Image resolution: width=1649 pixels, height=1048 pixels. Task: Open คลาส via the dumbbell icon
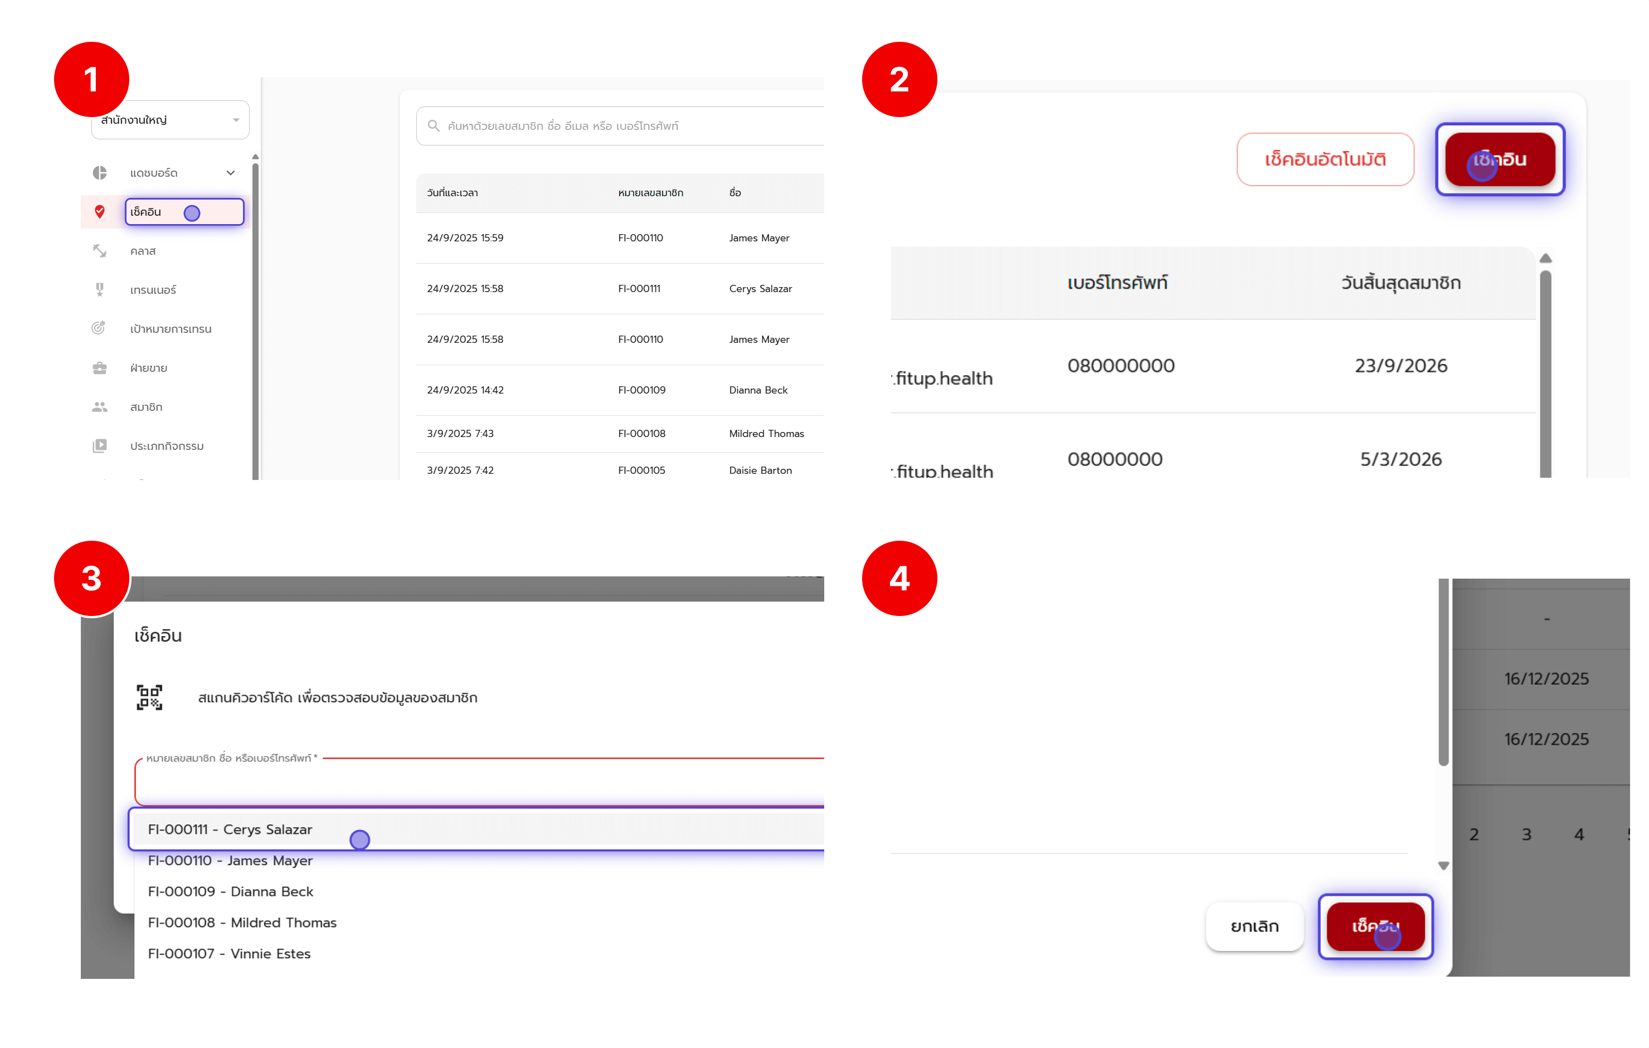pos(100,251)
